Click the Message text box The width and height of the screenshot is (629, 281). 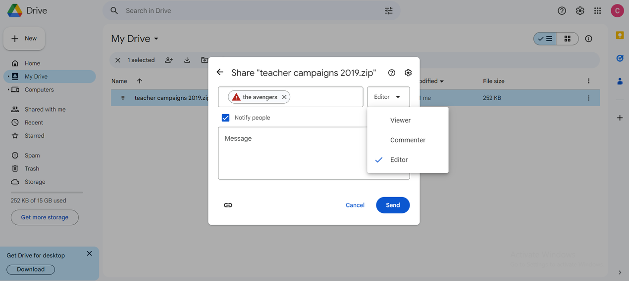(x=314, y=153)
